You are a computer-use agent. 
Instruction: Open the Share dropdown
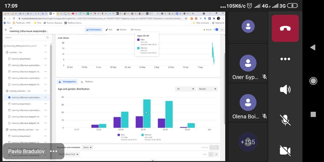[x=88, y=147]
